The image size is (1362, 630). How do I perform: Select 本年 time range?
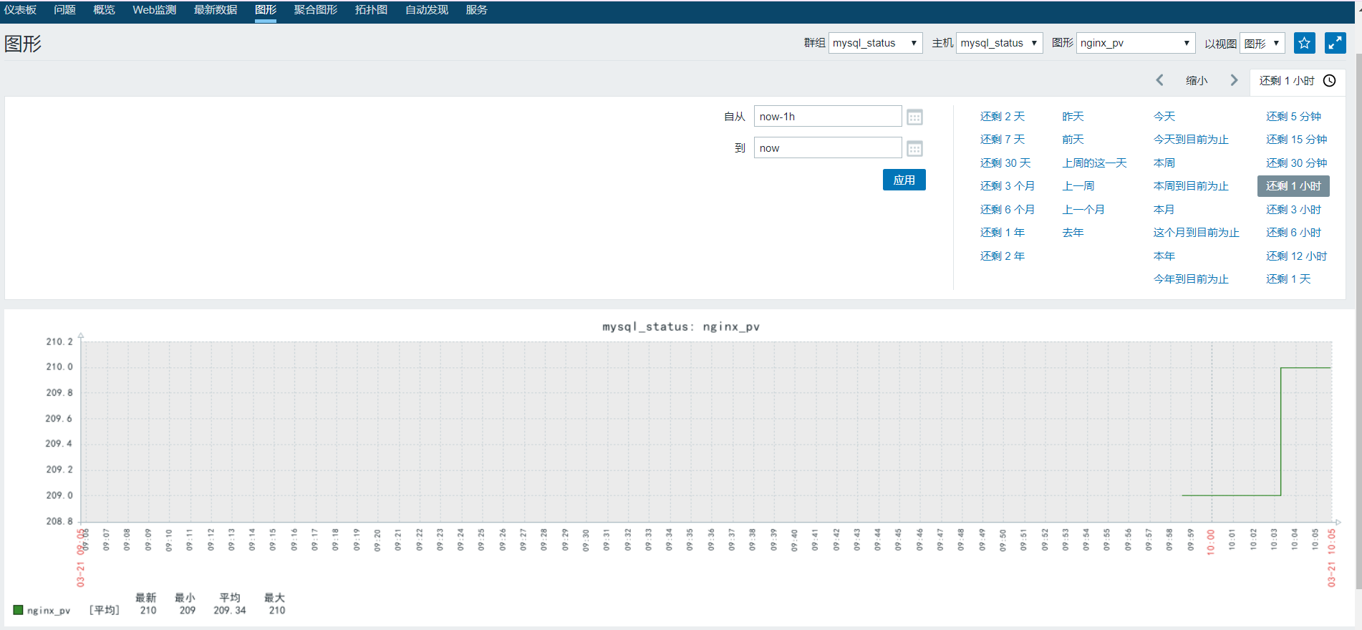coord(1164,256)
